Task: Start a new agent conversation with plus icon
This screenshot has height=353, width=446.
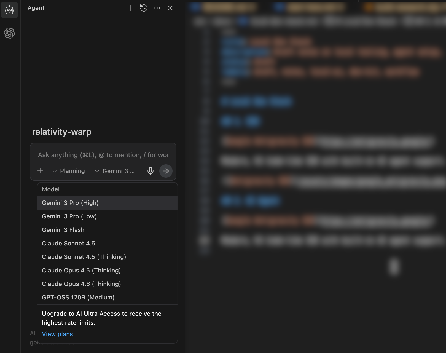Action: click(131, 8)
